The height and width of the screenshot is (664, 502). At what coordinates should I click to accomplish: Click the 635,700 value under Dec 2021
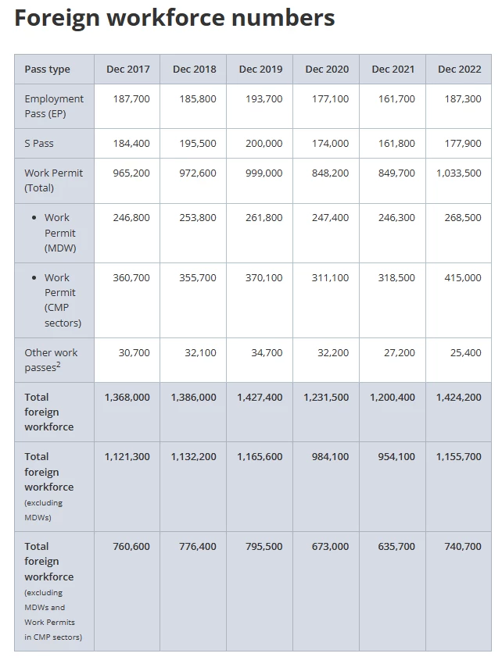click(x=396, y=546)
